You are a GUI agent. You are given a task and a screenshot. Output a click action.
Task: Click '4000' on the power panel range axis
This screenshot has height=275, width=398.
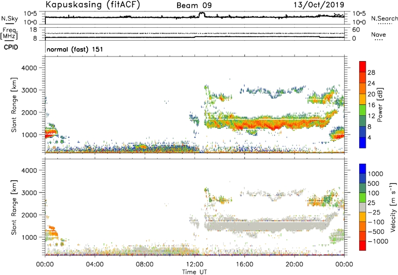click(29, 68)
